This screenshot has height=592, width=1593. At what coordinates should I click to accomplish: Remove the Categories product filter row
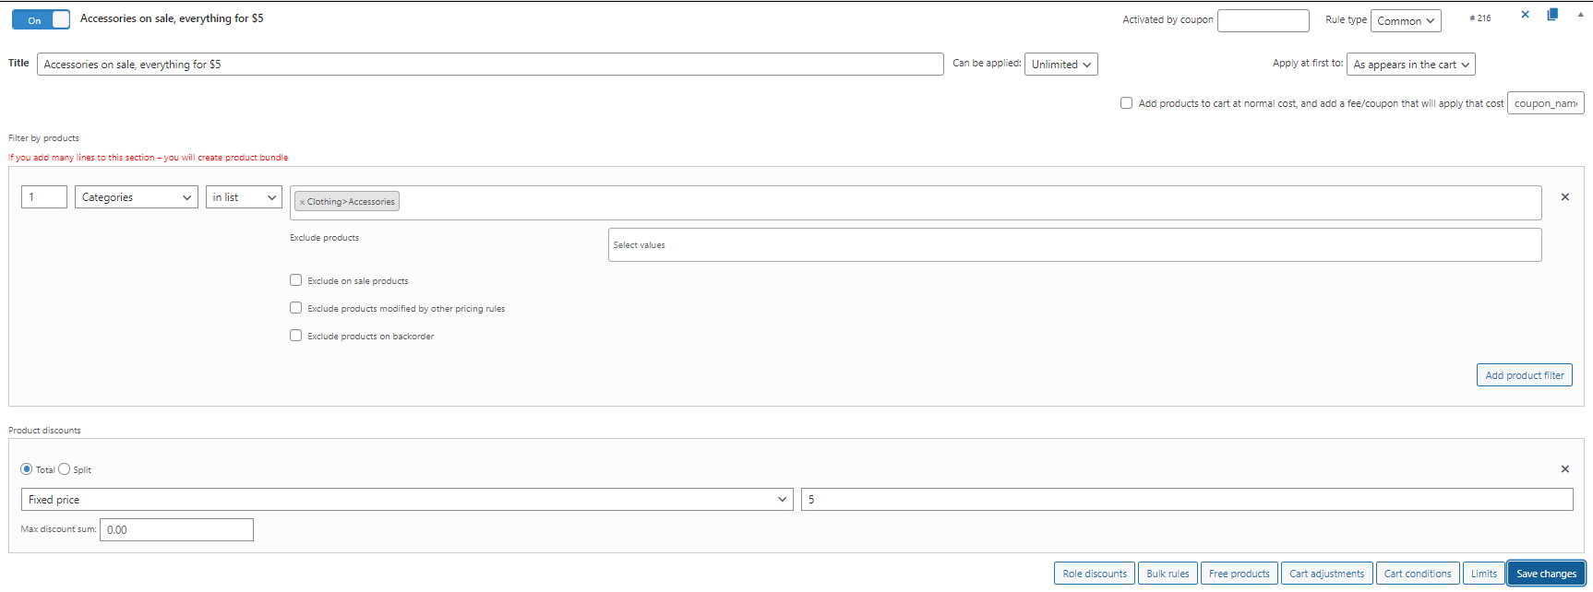click(x=1565, y=197)
